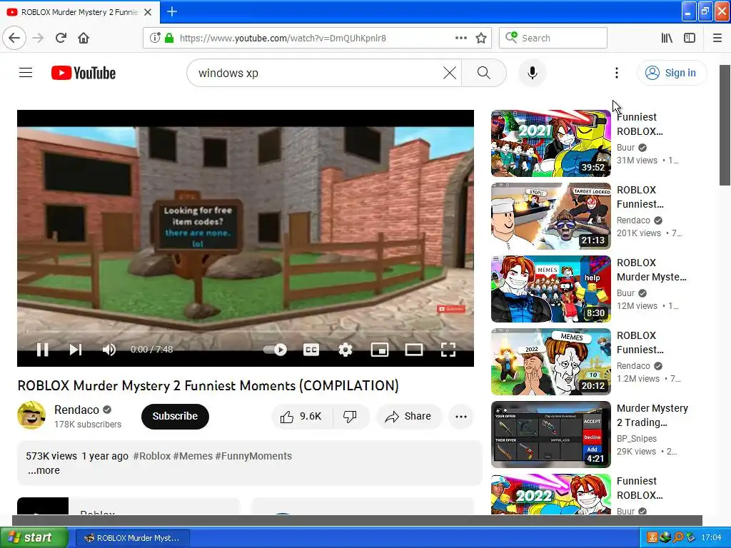Image resolution: width=731 pixels, height=548 pixels.
Task: Open the #Roblox hashtag
Action: [x=152, y=456]
